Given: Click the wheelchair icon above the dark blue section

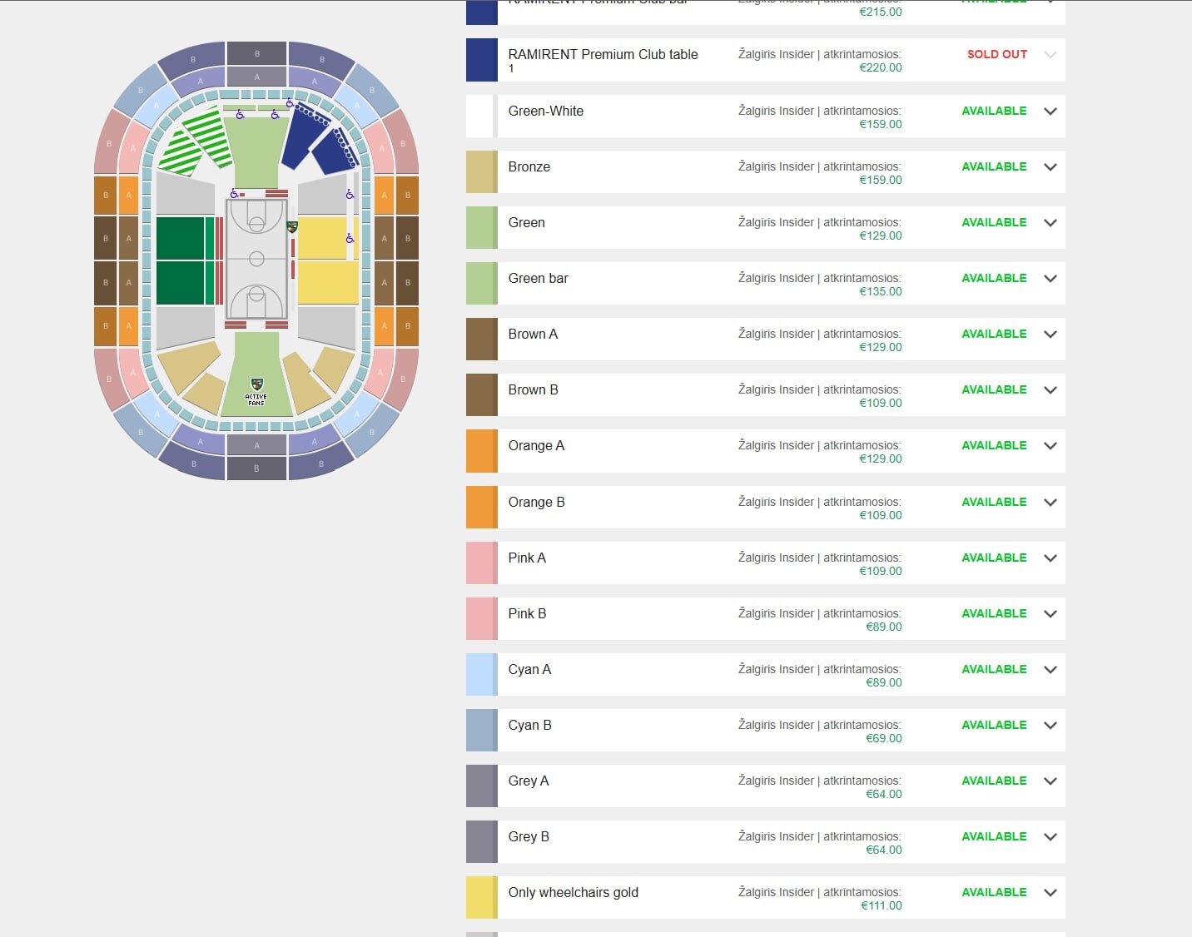Looking at the screenshot, I should (x=290, y=103).
